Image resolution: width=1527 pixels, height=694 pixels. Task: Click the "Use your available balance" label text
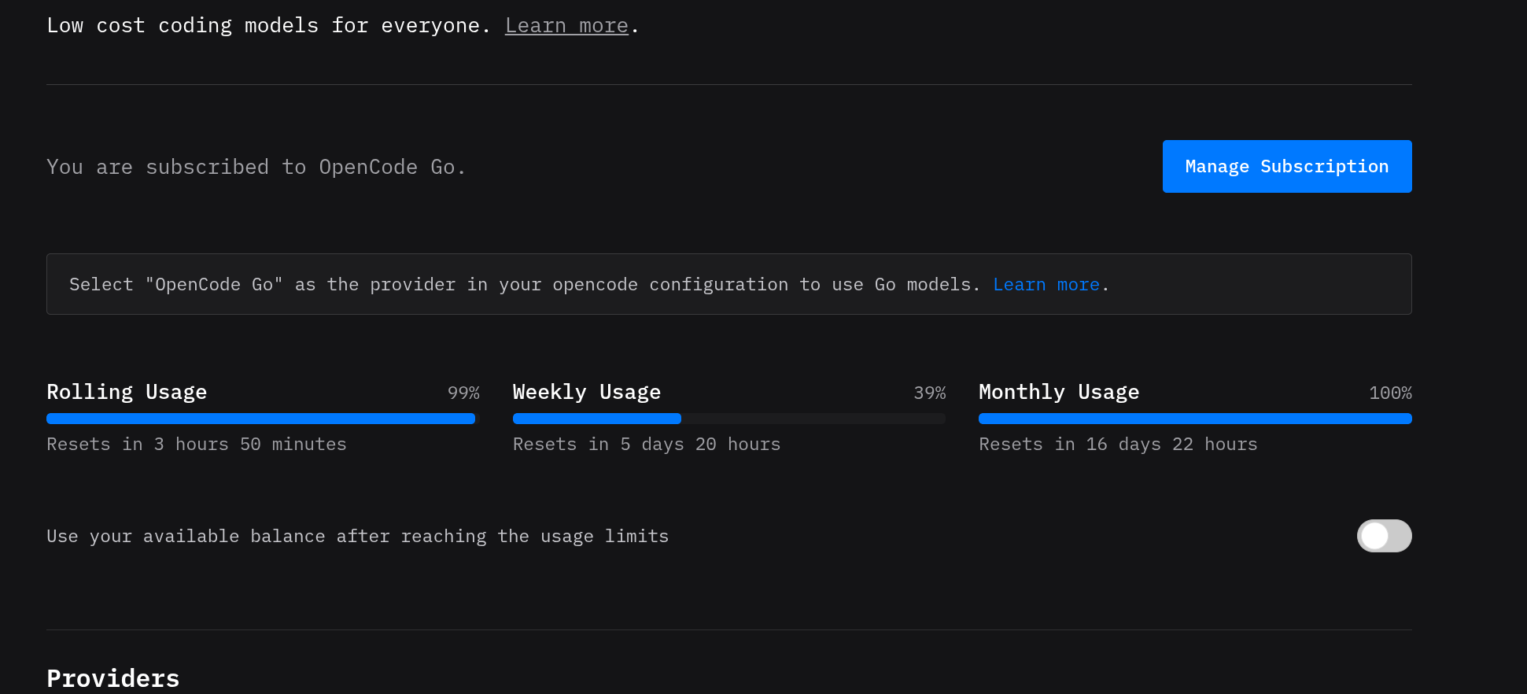point(358,537)
